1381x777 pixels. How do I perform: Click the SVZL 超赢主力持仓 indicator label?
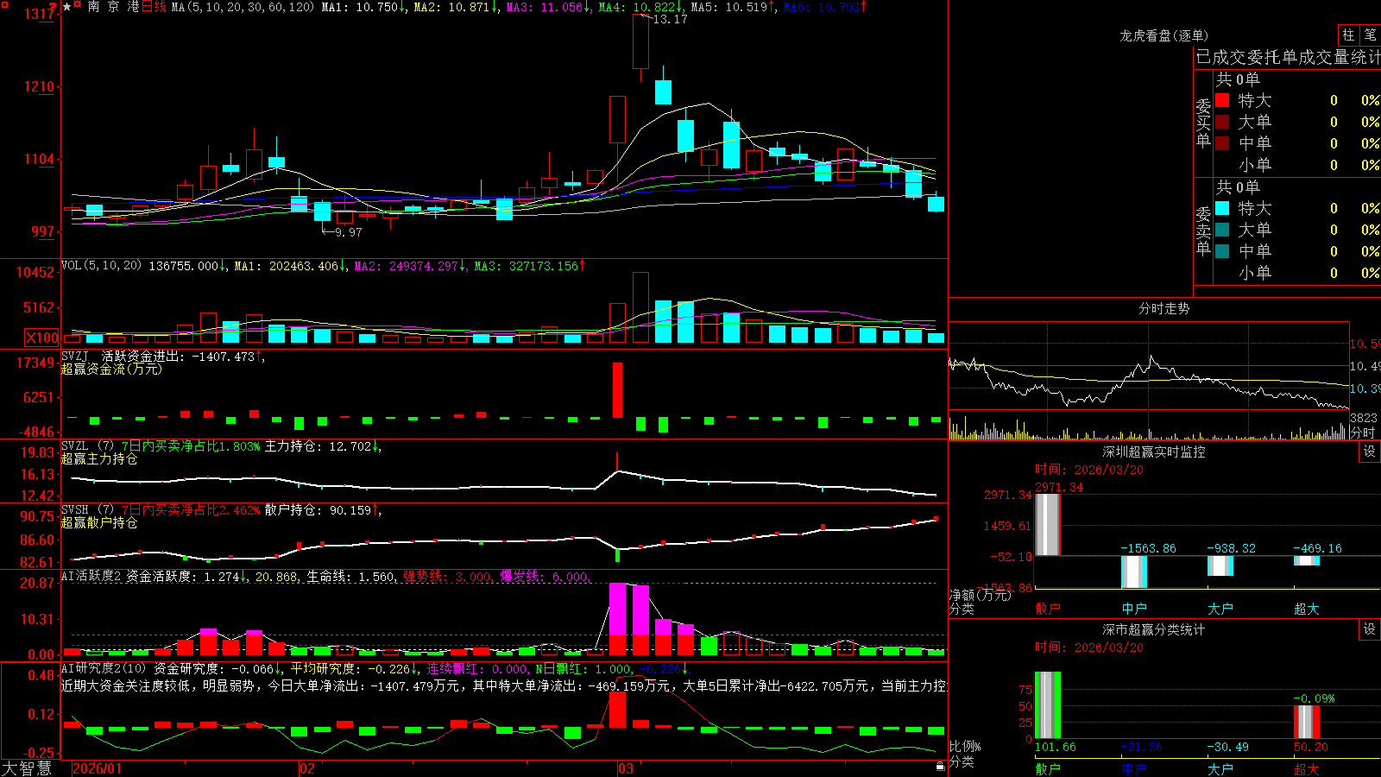[99, 458]
